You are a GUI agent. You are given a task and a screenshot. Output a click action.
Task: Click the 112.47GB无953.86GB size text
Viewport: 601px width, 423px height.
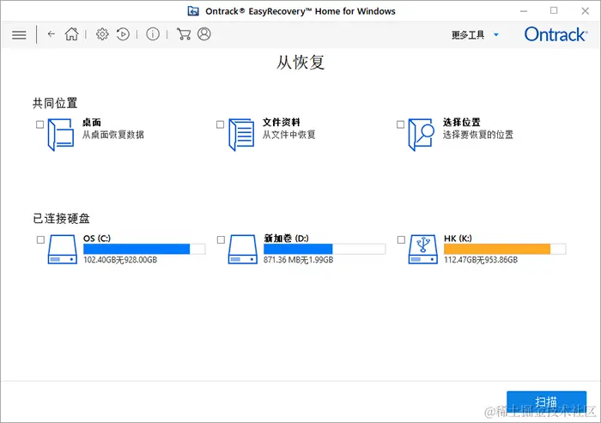click(x=481, y=260)
